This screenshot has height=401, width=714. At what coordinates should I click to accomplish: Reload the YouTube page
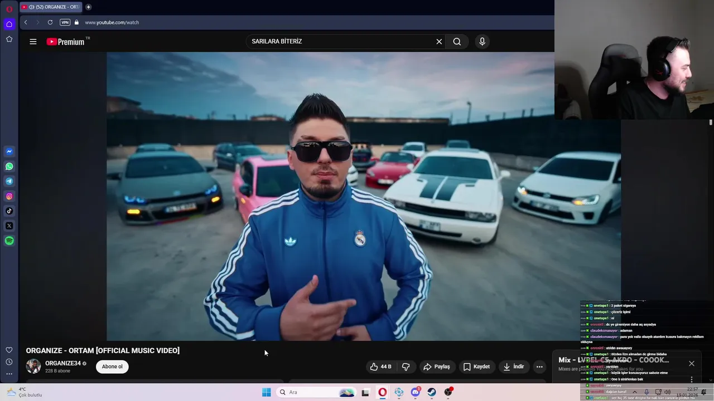50,22
